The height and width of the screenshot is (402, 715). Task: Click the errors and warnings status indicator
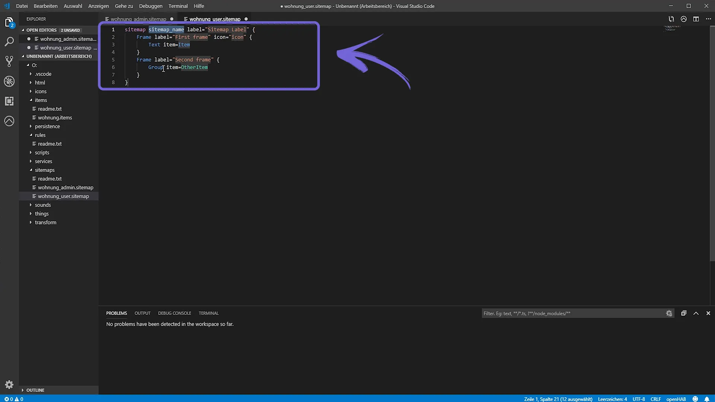tap(14, 399)
